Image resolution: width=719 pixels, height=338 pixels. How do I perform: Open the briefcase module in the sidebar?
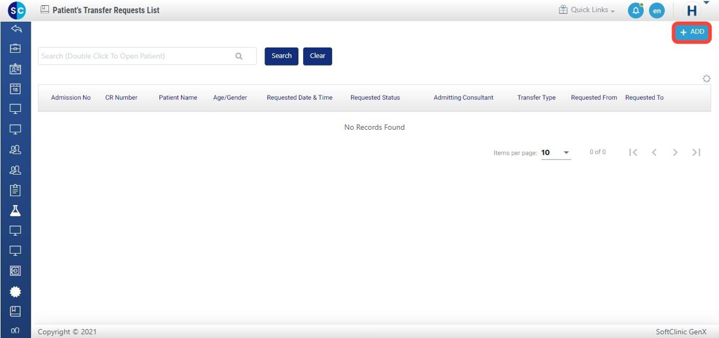pyautogui.click(x=15, y=48)
